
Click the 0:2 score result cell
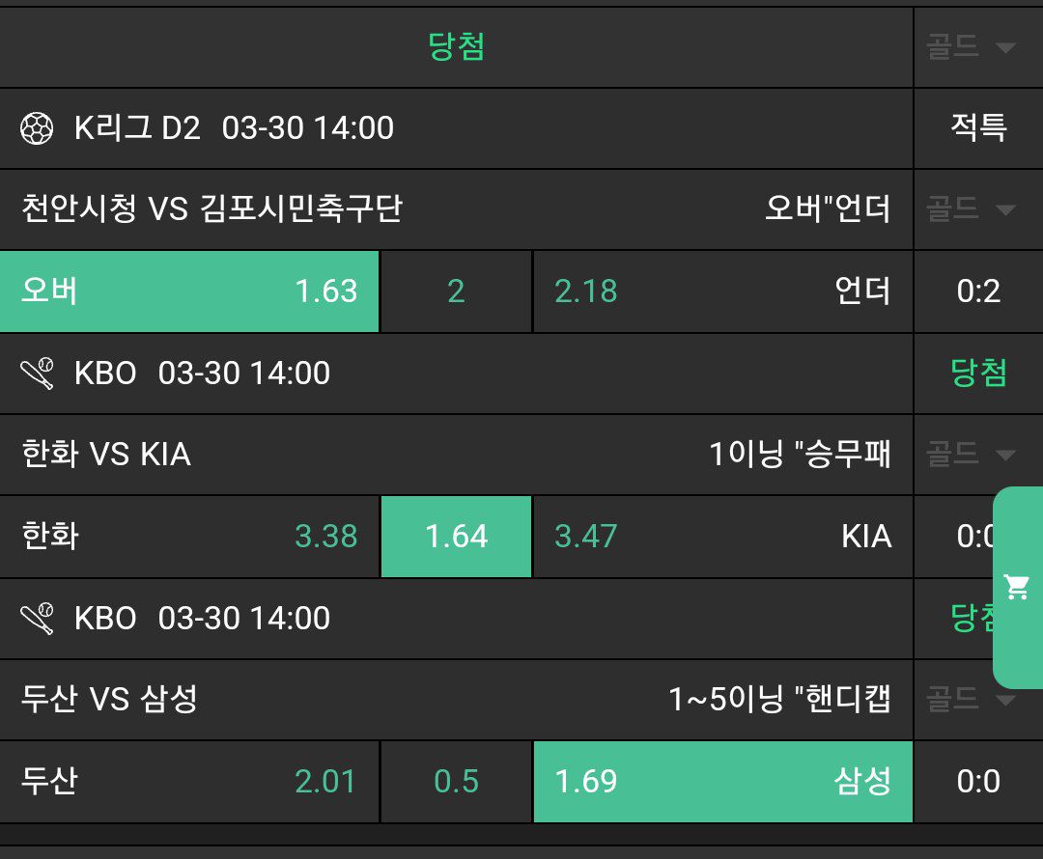978,291
